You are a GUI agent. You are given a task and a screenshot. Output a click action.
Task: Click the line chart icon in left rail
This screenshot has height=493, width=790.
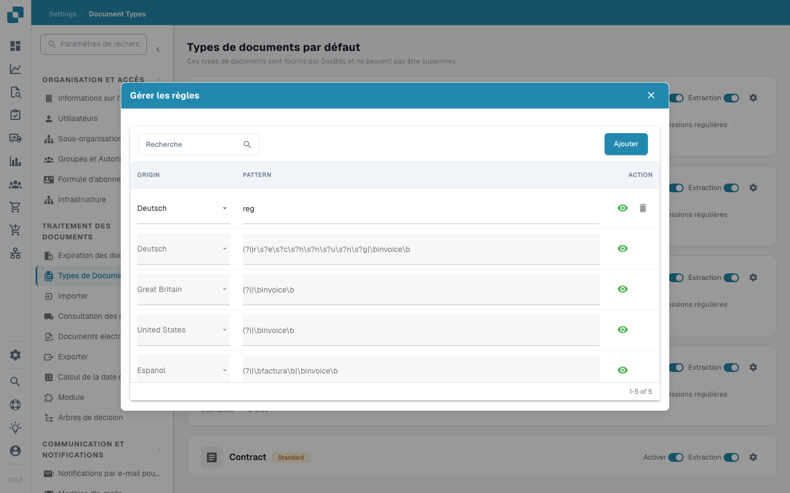[15, 69]
